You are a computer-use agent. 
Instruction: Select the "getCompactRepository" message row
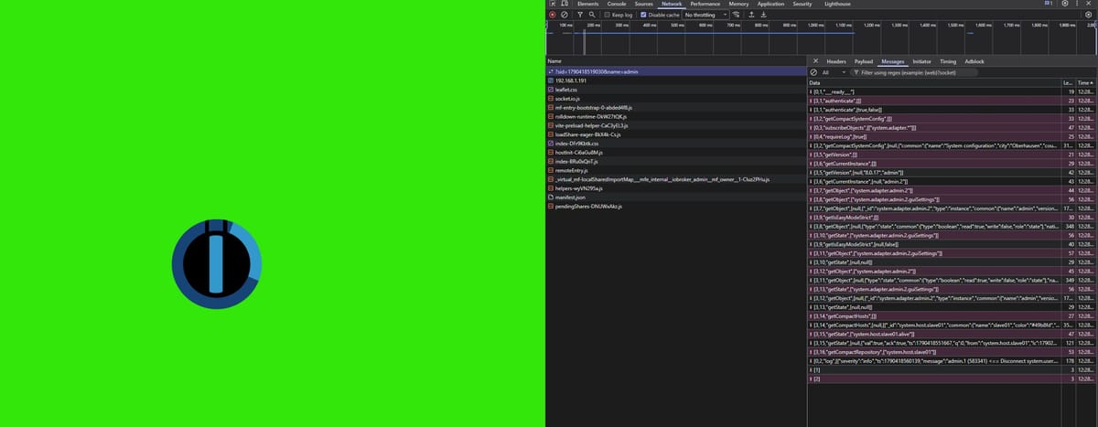coord(953,351)
